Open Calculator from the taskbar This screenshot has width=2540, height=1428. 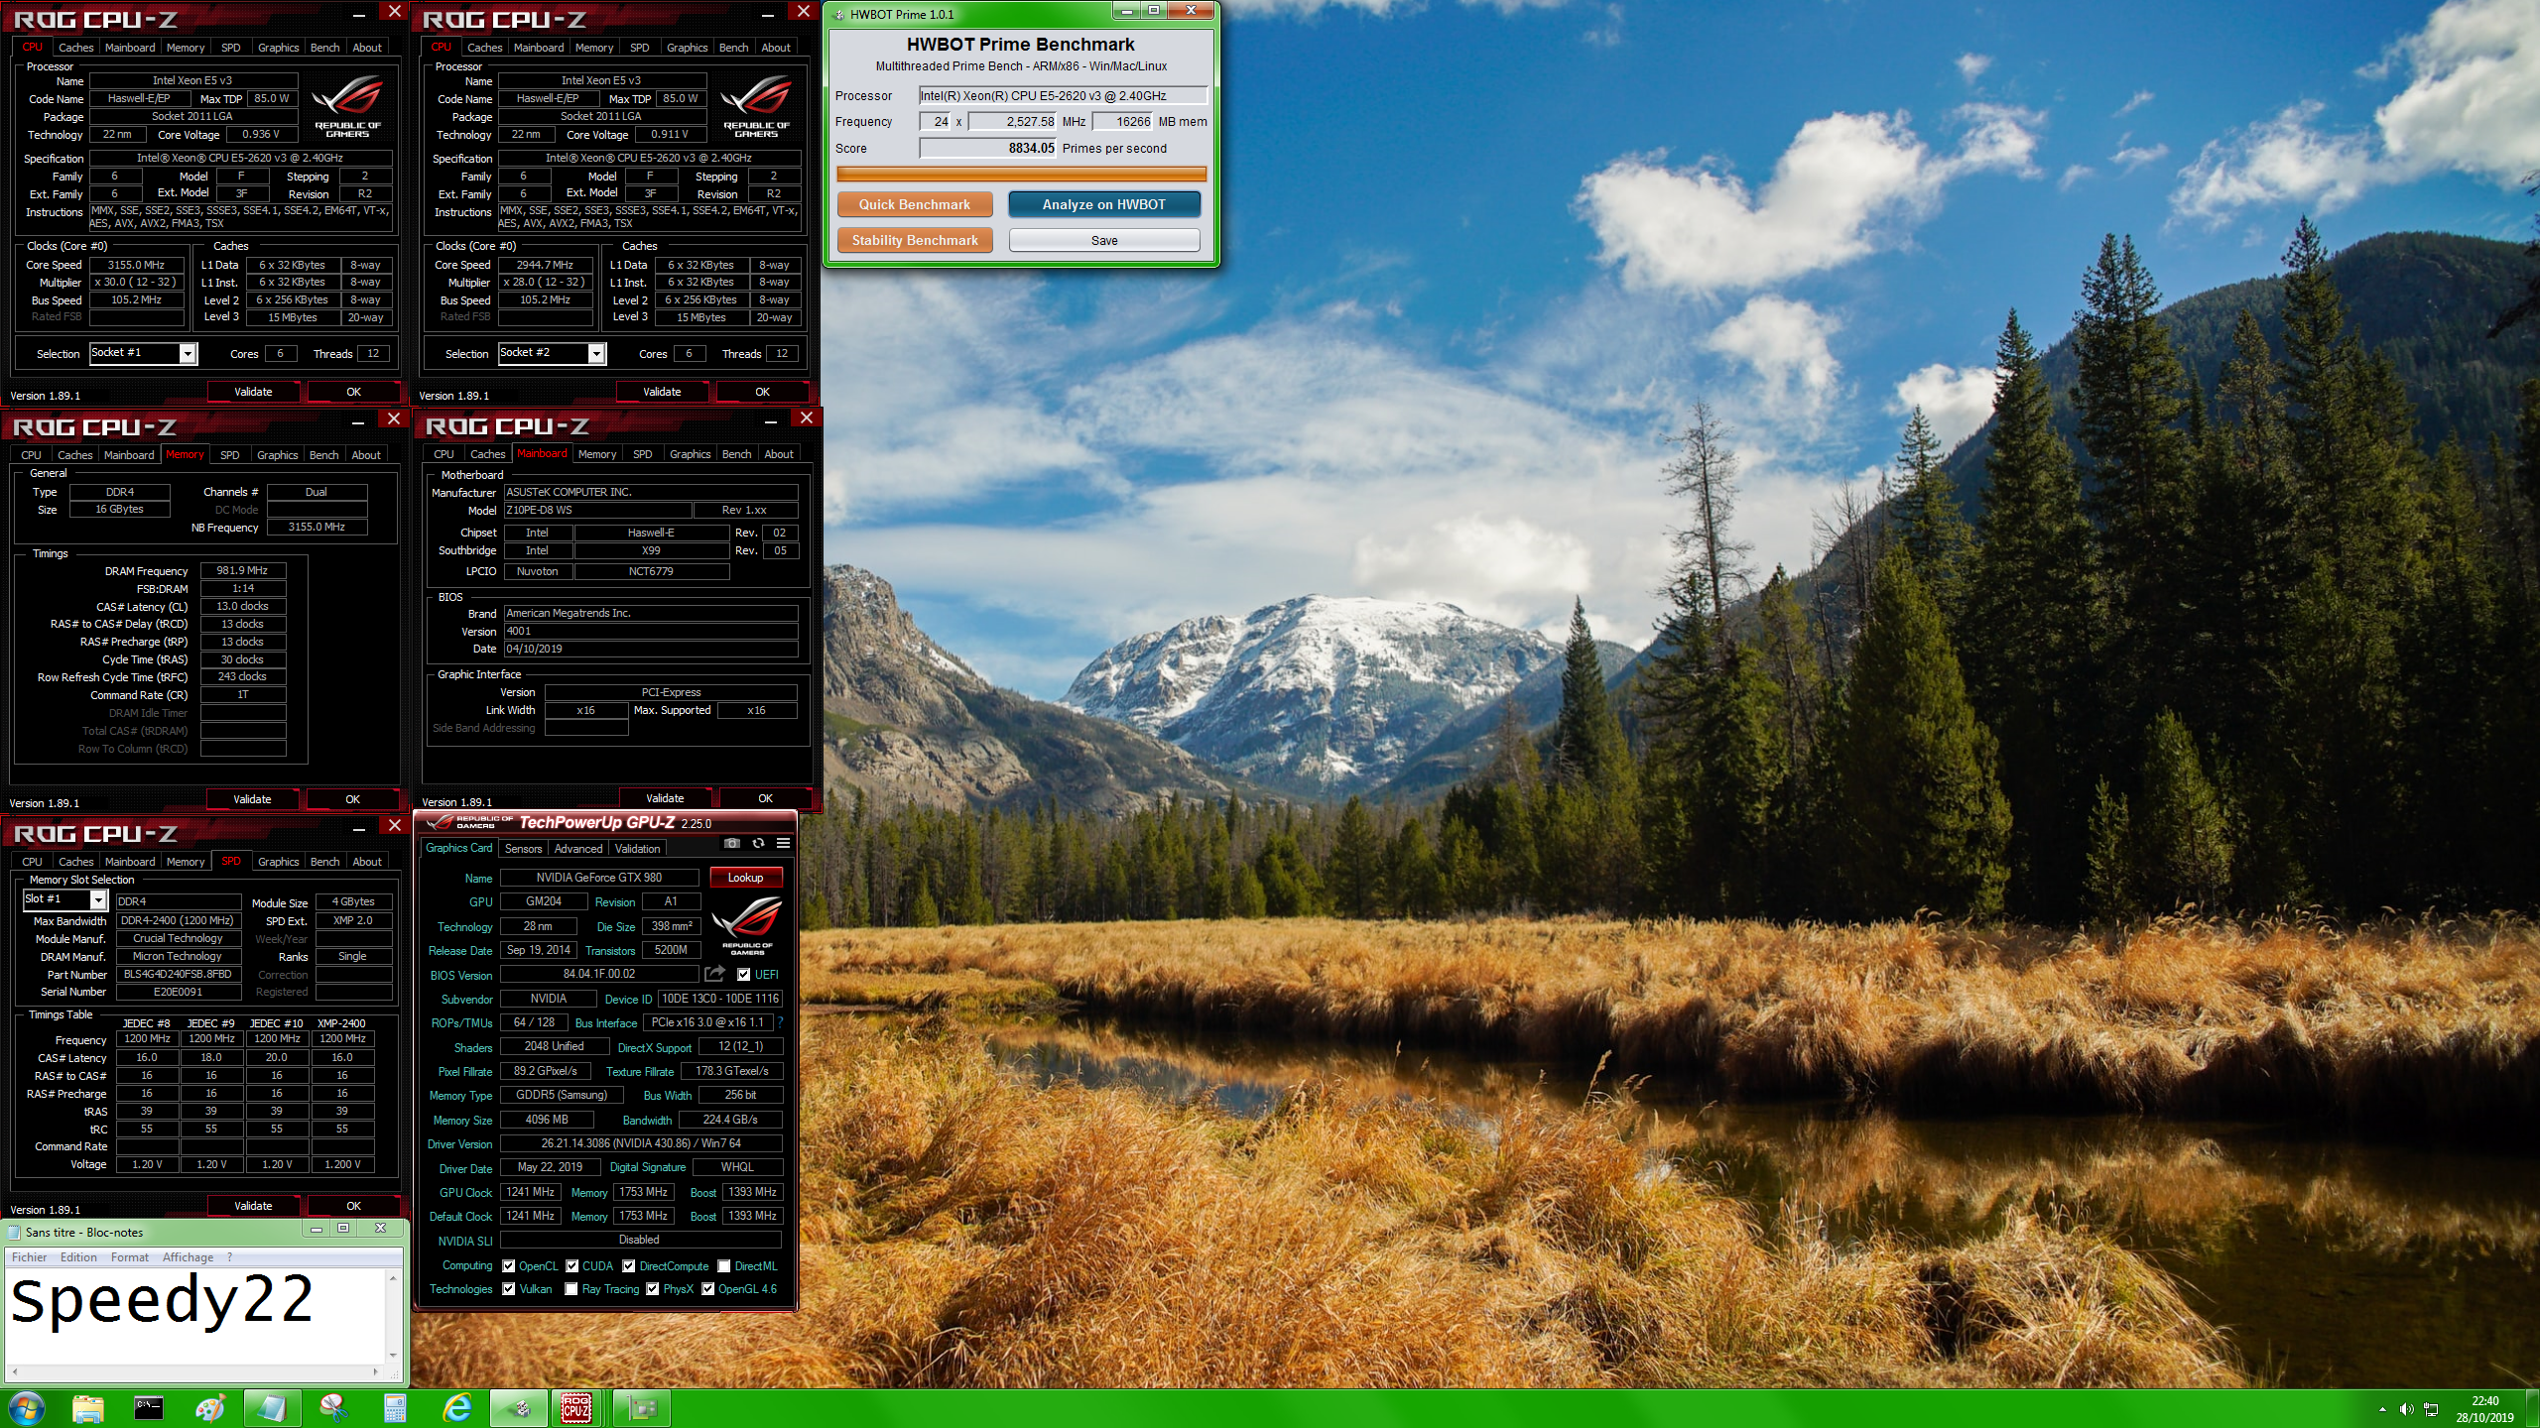[395, 1408]
